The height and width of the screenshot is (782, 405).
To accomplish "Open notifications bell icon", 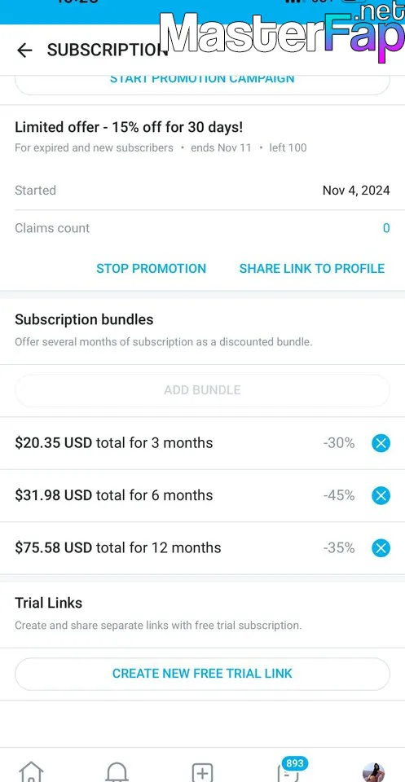I will click(x=117, y=772).
